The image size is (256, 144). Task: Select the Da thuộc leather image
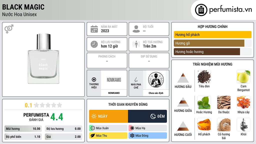coord(224,102)
